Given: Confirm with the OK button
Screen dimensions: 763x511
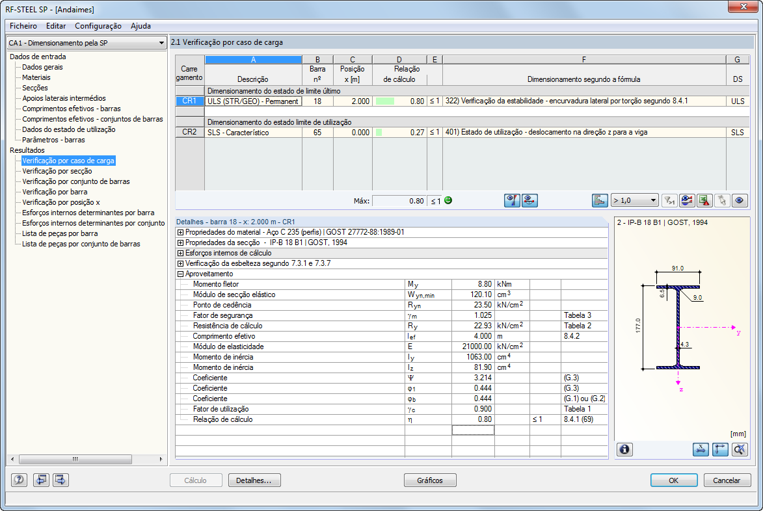Looking at the screenshot, I should tap(673, 480).
